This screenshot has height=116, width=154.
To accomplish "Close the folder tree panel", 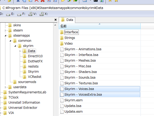I will (56, 20).
